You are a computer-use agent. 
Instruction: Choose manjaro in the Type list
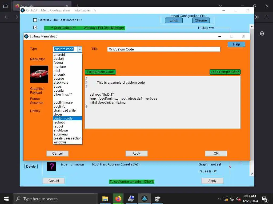67,67
